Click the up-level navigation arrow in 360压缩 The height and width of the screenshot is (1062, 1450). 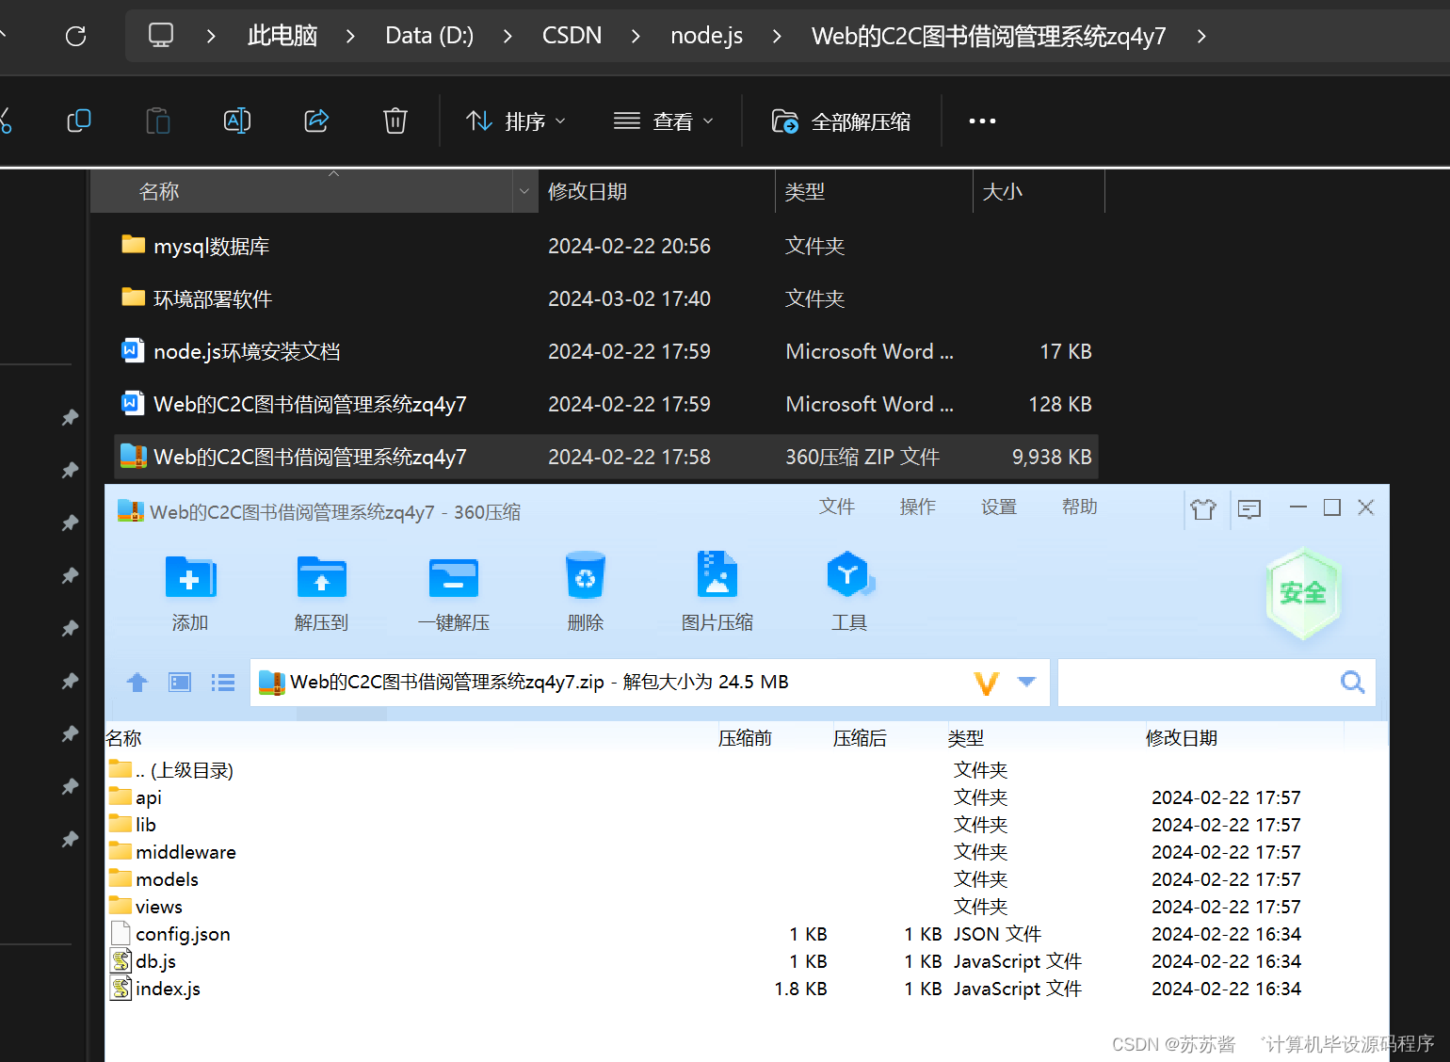point(137,682)
